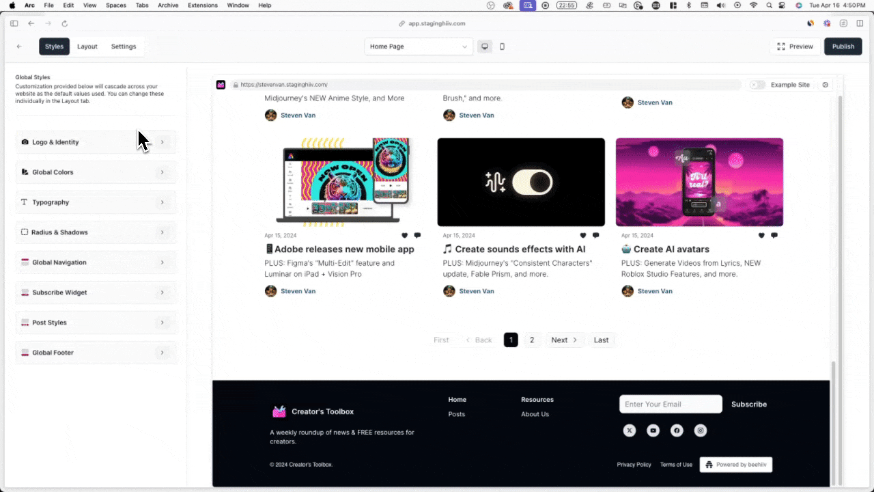Click the Publish button
Screen dimensions: 874x492
pyautogui.click(x=843, y=46)
